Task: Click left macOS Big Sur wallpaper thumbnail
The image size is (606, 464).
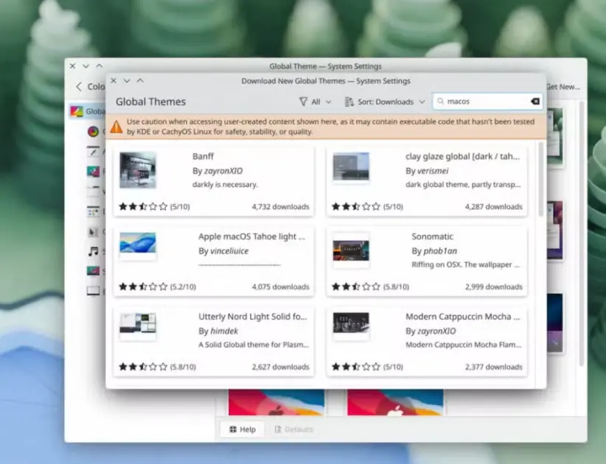Action: pyautogui.click(x=276, y=402)
